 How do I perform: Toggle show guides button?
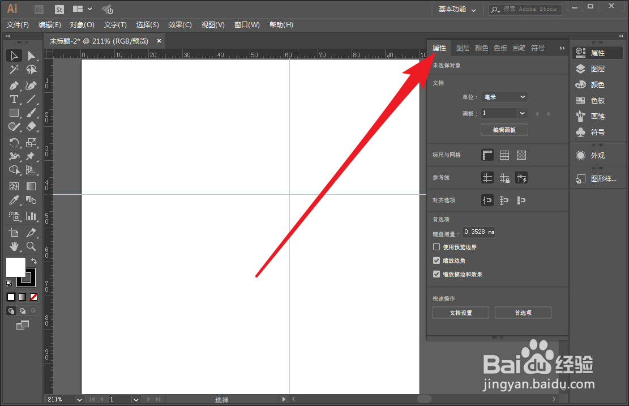(x=487, y=178)
